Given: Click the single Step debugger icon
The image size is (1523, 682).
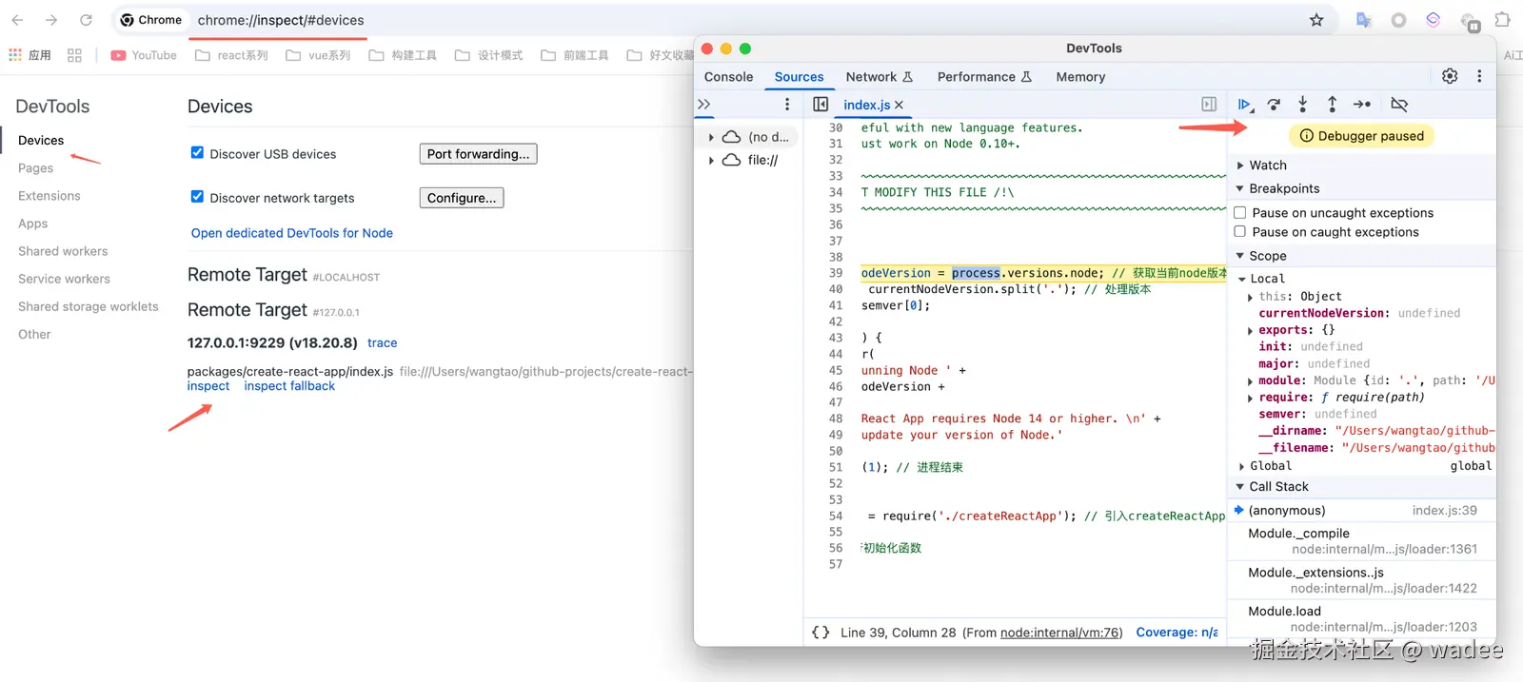Looking at the screenshot, I should [1362, 105].
